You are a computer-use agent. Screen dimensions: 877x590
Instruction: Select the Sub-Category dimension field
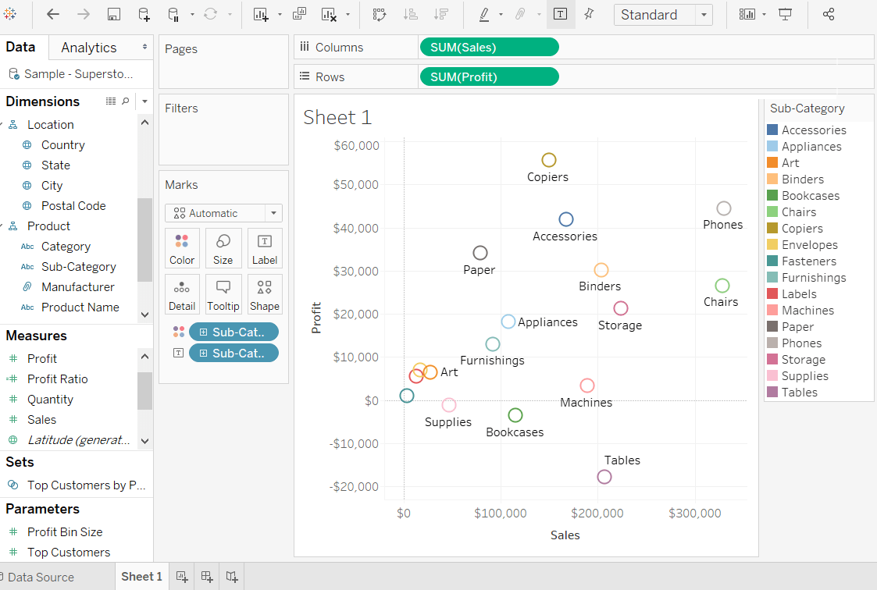pos(79,266)
